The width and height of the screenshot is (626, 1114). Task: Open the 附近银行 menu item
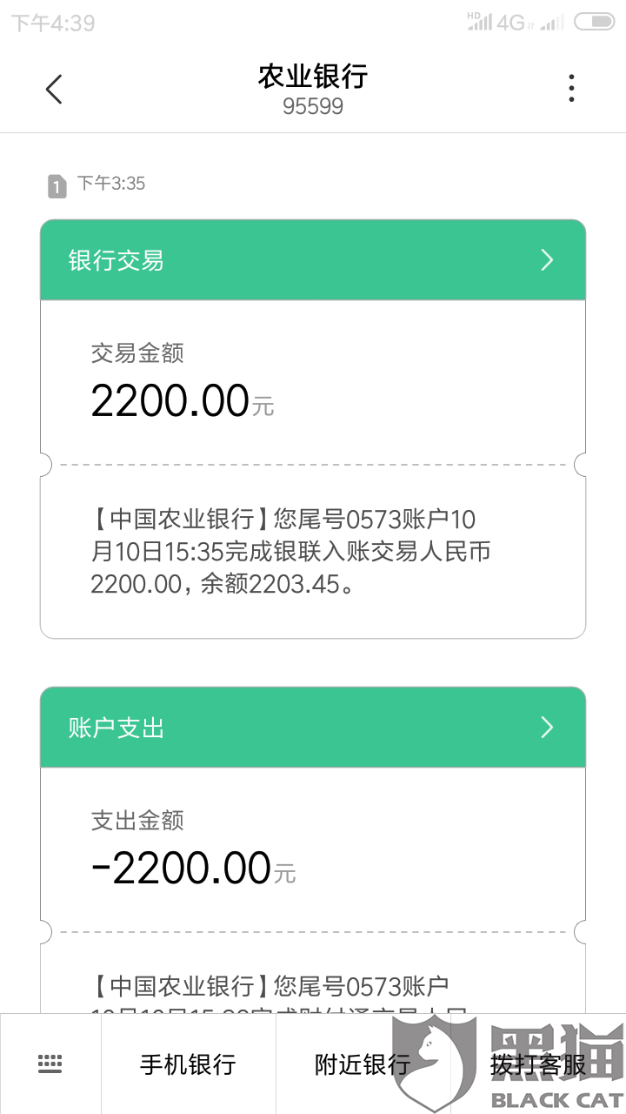pos(363,1064)
